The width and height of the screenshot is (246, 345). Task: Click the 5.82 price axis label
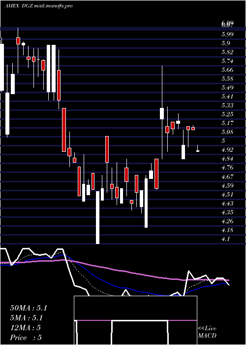point(227,52)
